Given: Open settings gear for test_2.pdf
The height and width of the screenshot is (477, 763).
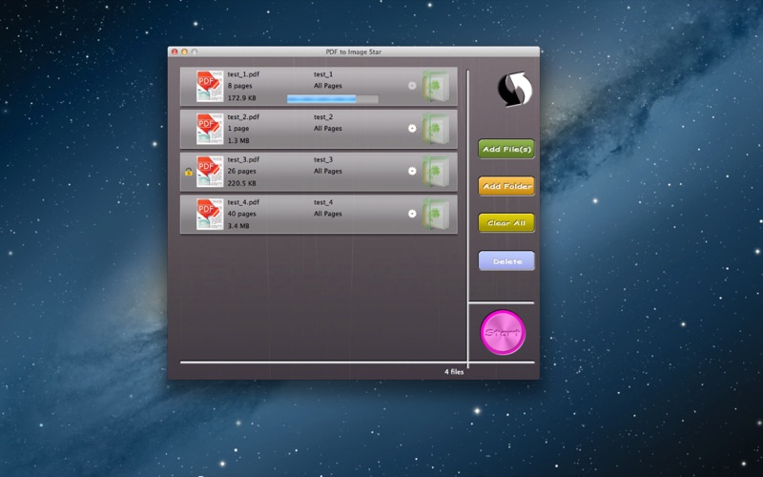Looking at the screenshot, I should coord(412,128).
